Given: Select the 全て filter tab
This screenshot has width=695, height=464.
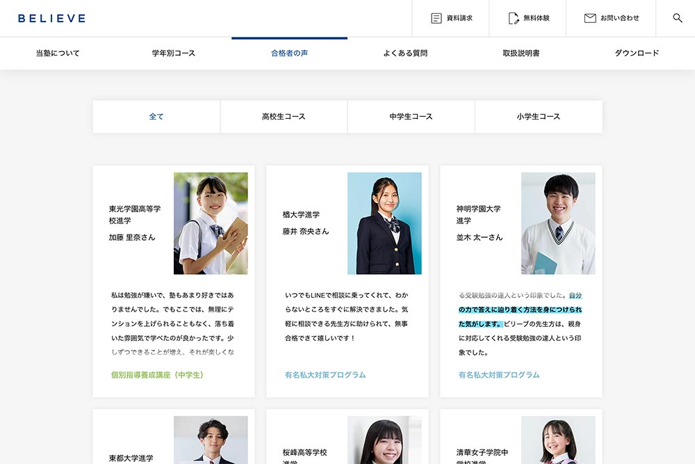Looking at the screenshot, I should tap(156, 116).
